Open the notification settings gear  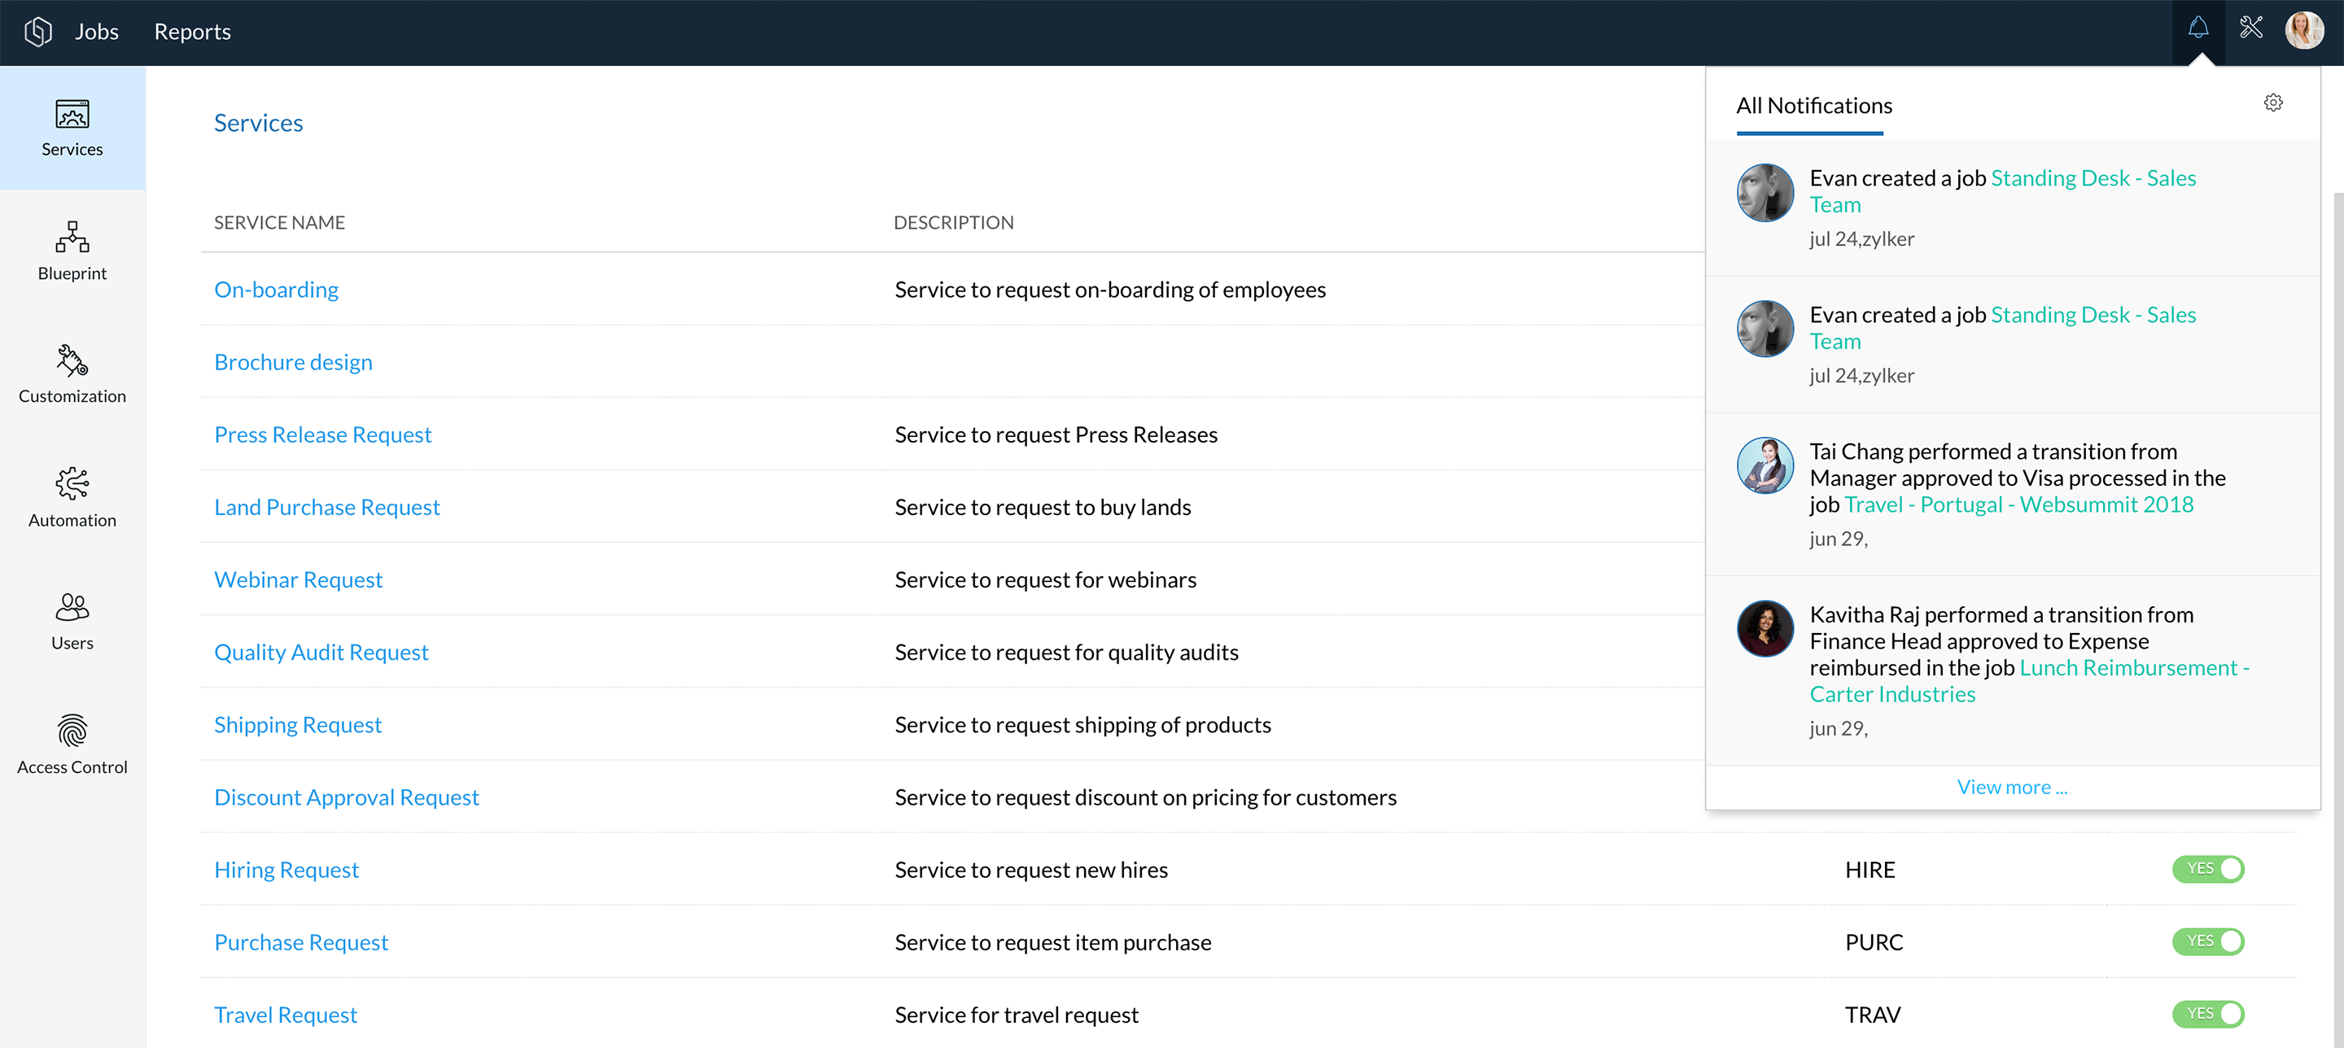tap(2272, 103)
